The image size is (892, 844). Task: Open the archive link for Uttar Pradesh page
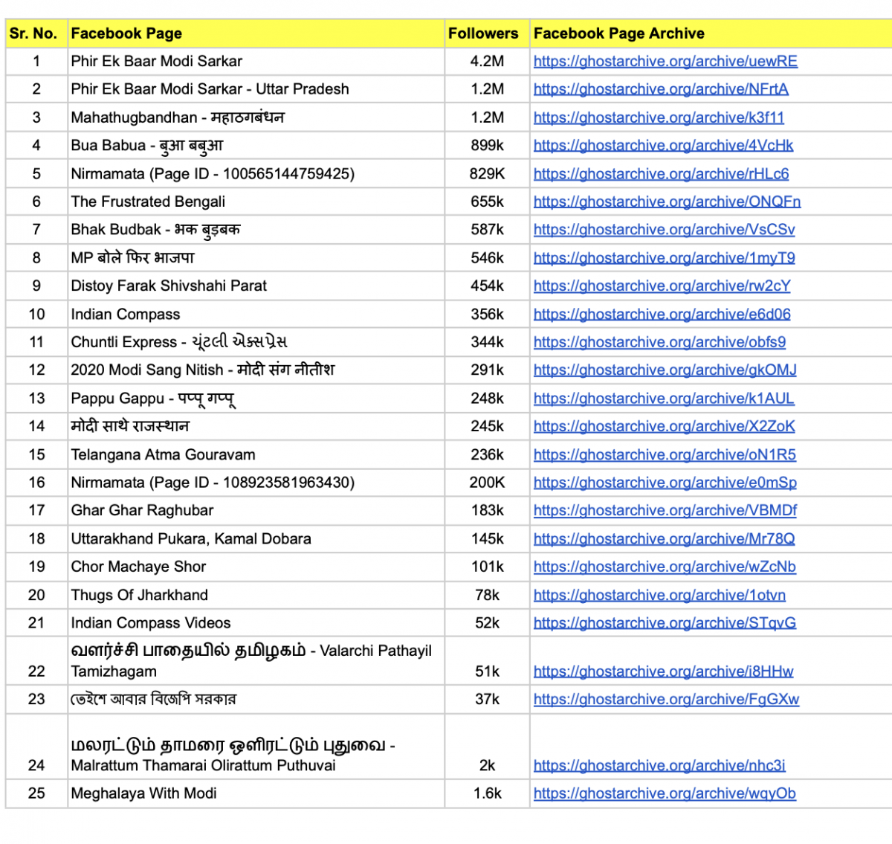pyautogui.click(x=660, y=89)
